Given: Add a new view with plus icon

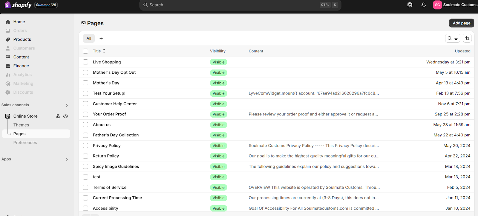Looking at the screenshot, I should pyautogui.click(x=101, y=38).
